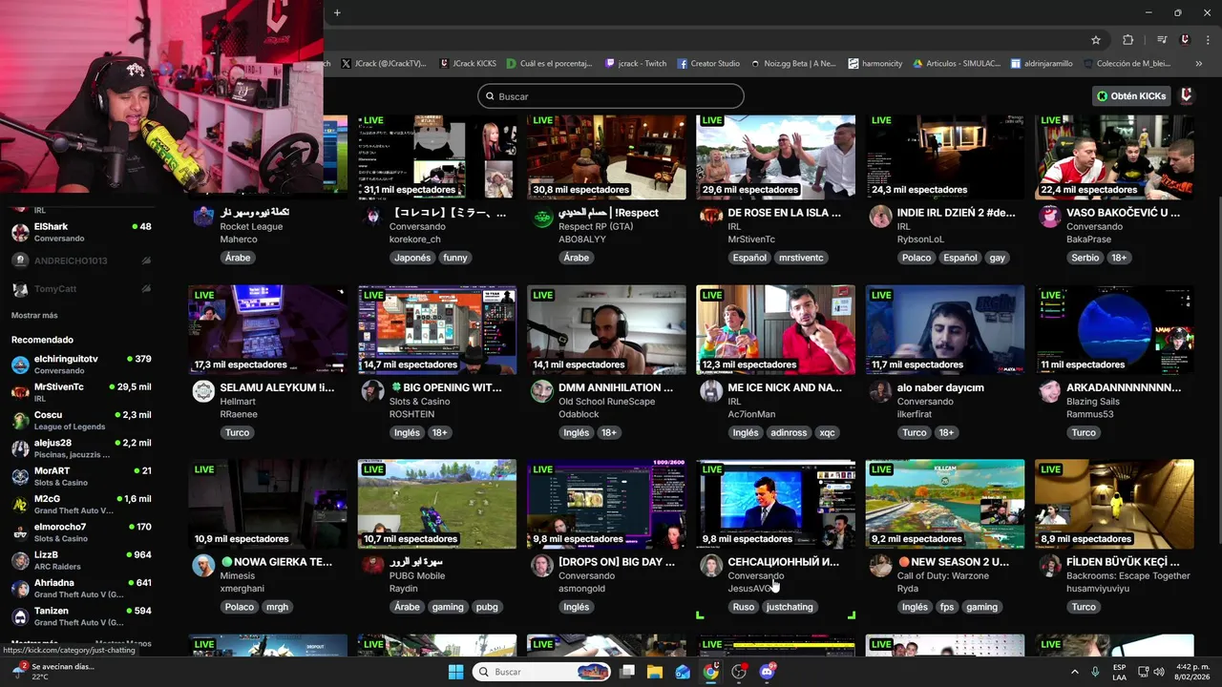Open Chrome profile avatar in toolbar
Image resolution: width=1222 pixels, height=687 pixels.
[1185, 40]
